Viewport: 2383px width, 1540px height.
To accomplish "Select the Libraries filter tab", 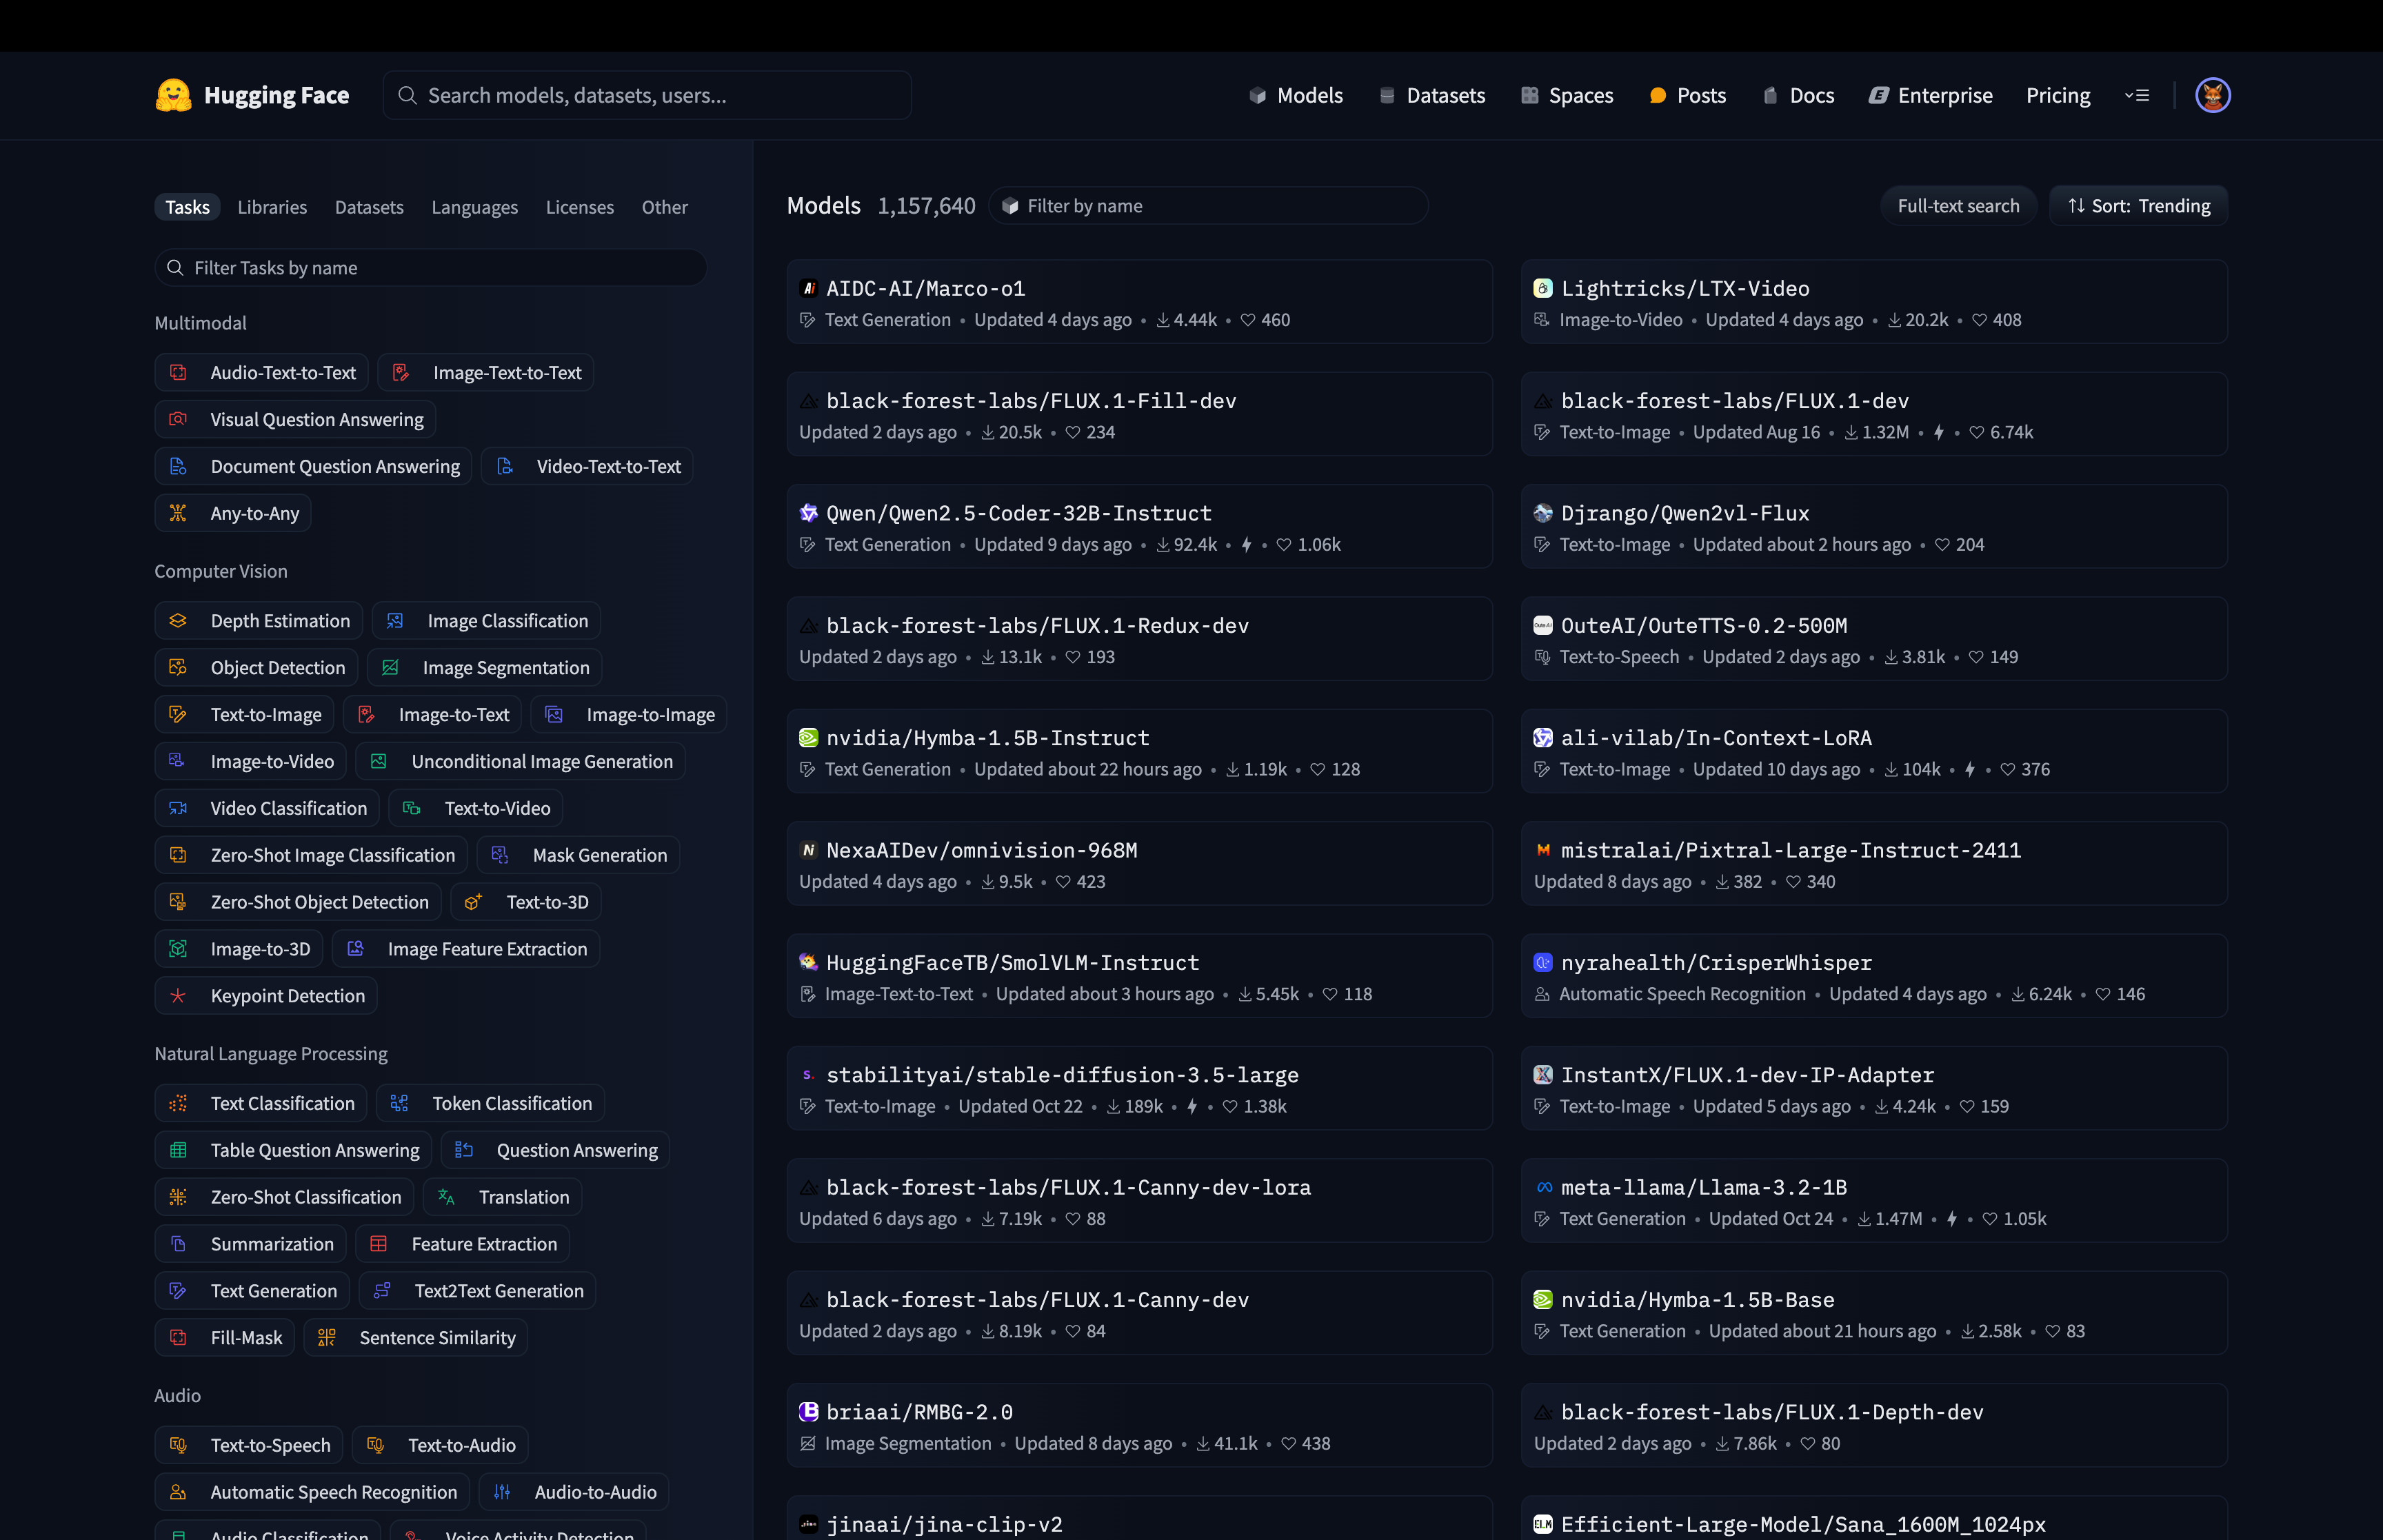I will coord(272,205).
